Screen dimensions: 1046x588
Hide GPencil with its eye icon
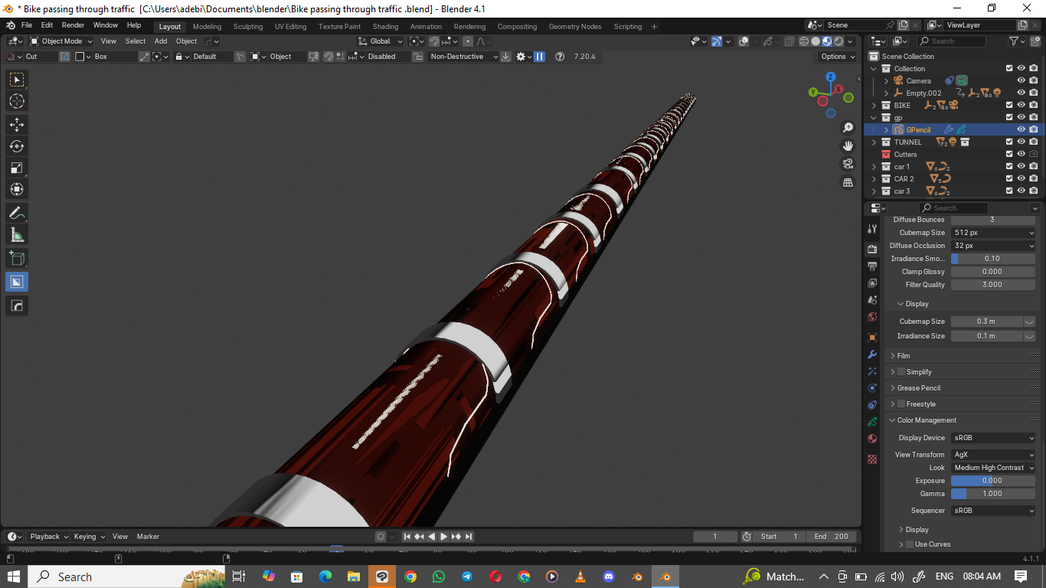tap(1021, 129)
